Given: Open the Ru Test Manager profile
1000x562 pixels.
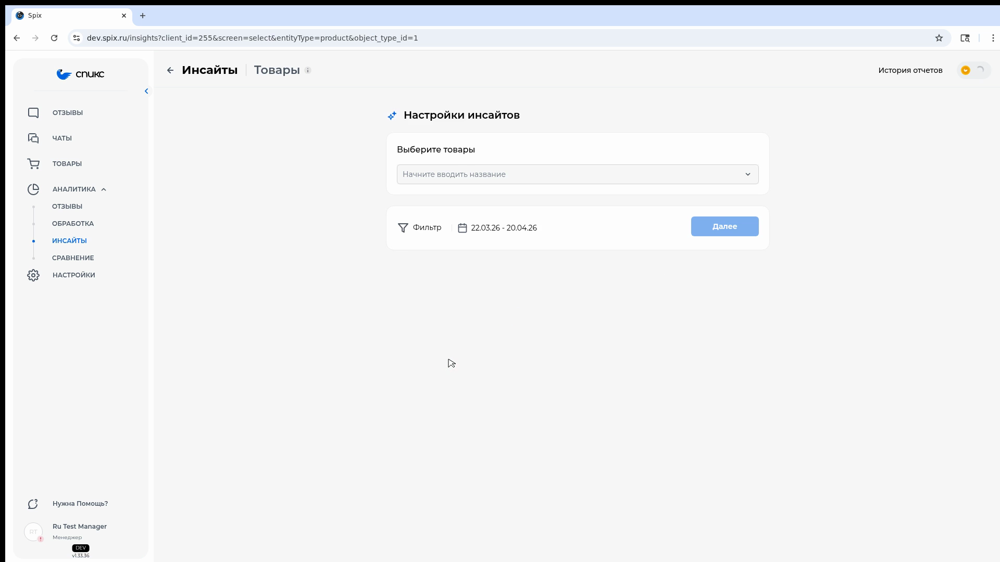Looking at the screenshot, I should 80,527.
